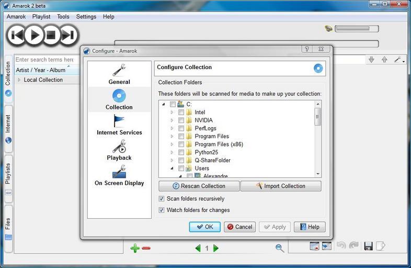The height and width of the screenshot is (268, 411).
Task: Click the volume speaker icon
Action: tap(328, 28)
